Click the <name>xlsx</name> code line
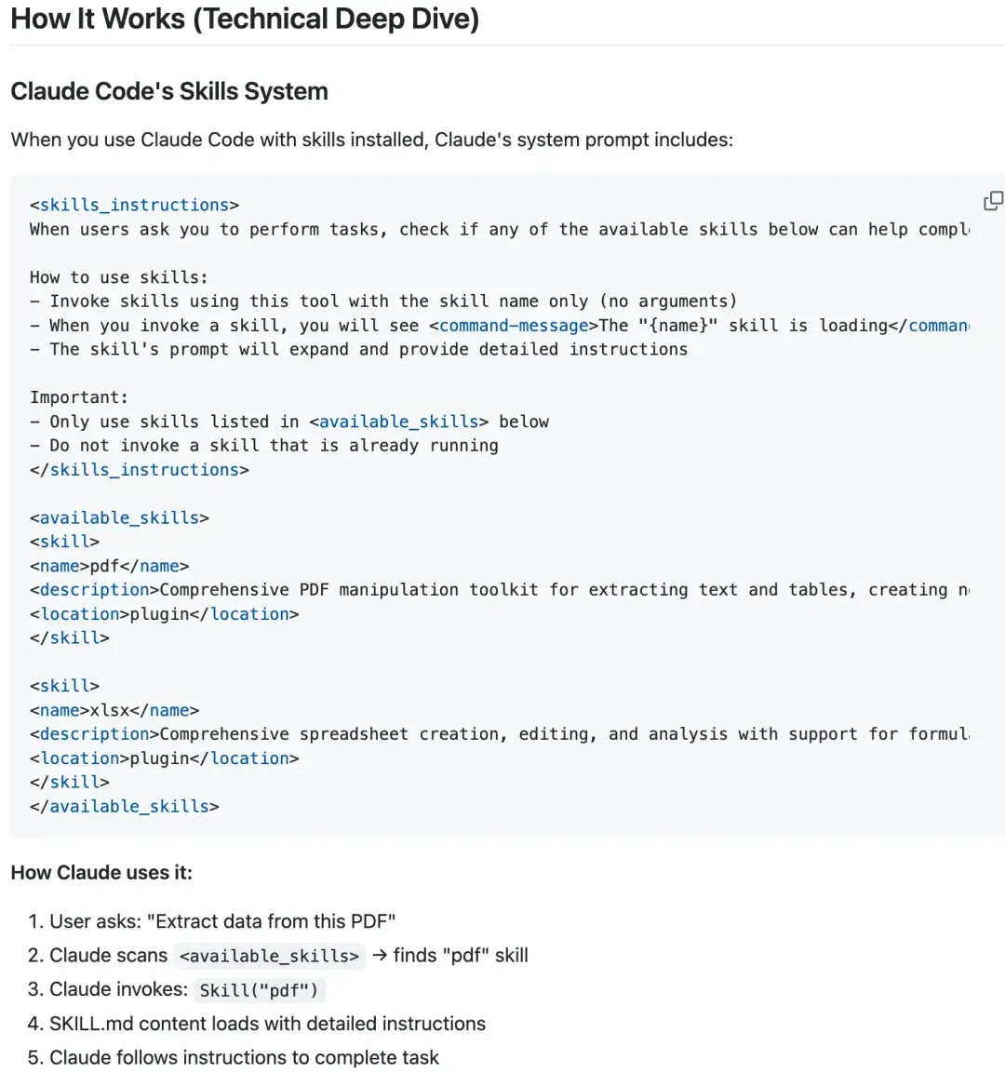Screen dimensions: 1005x1073 114,710
